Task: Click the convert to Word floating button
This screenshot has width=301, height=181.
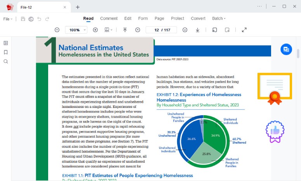Action: pyautogui.click(x=286, y=50)
